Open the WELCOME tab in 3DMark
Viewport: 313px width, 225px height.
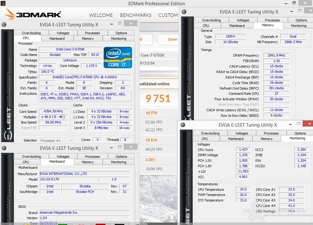coord(101,15)
